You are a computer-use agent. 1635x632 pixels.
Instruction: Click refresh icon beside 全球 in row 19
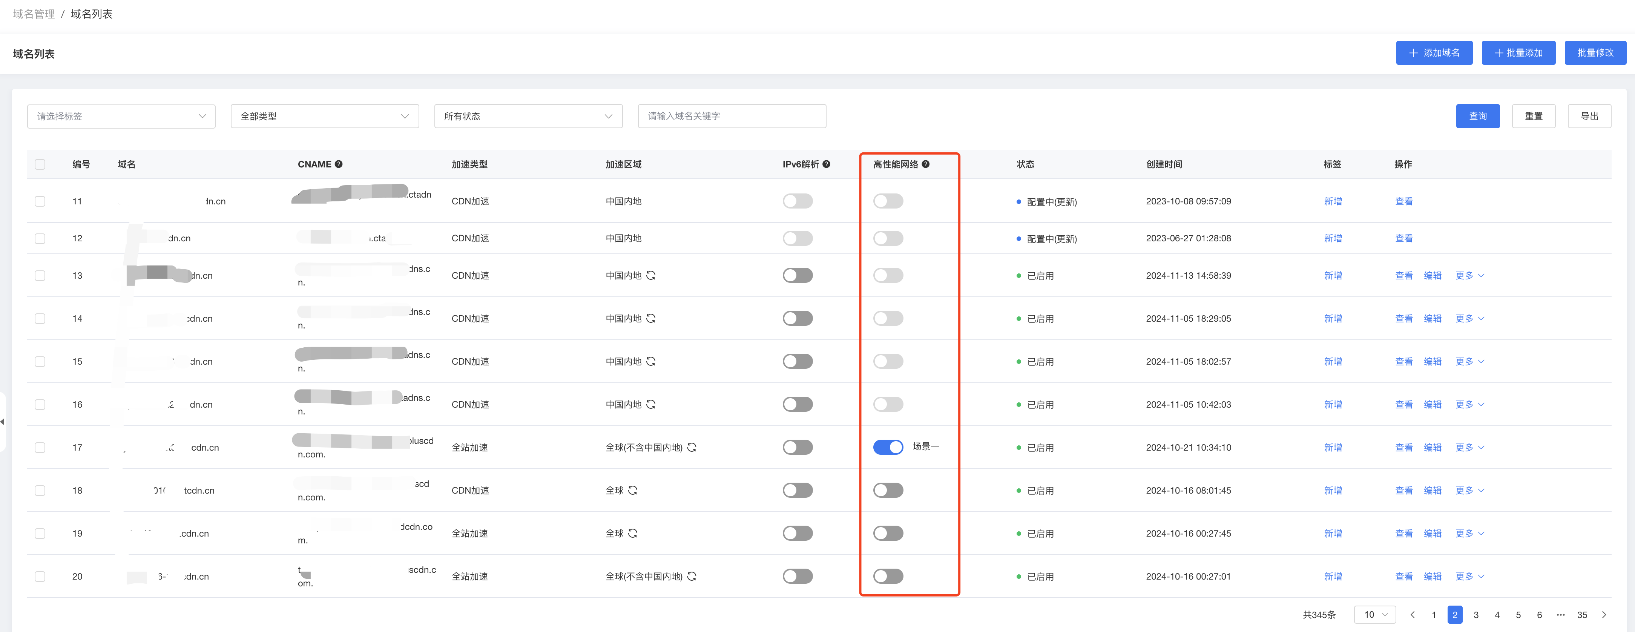click(x=633, y=534)
